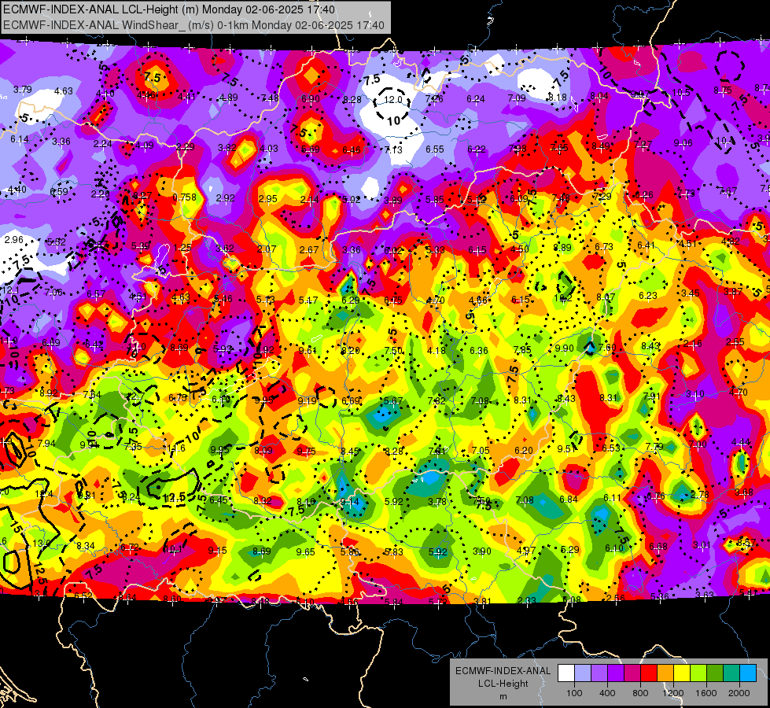The image size is (770, 708).
Task: Click the 5.29 value on map
Action: pyautogui.click(x=569, y=549)
